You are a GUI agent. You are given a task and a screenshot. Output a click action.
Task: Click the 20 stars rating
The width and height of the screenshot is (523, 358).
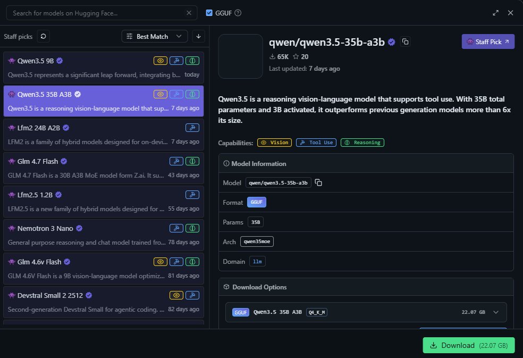(300, 57)
